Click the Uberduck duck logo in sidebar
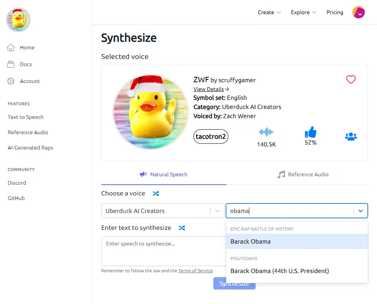This screenshot has width=377, height=304. pos(18,20)
